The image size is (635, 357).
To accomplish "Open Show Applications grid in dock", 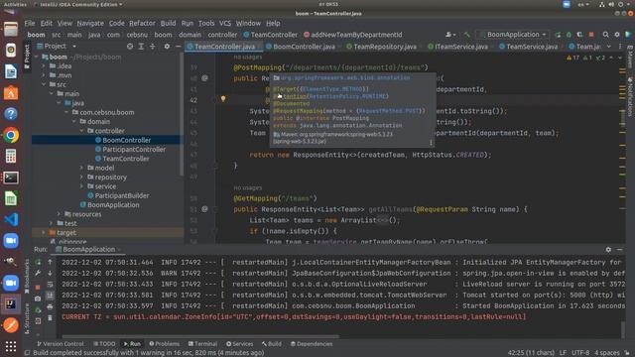I will (11, 346).
